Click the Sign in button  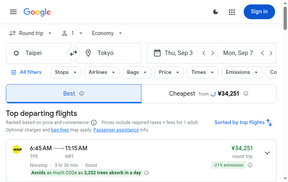[259, 12]
